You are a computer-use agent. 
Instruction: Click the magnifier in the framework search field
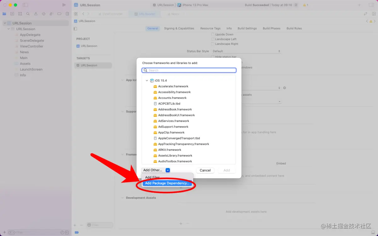click(146, 70)
